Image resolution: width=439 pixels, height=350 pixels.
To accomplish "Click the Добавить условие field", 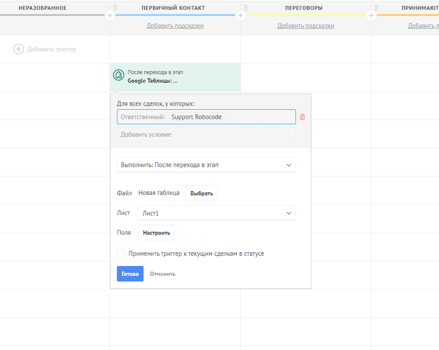I will tap(206, 135).
